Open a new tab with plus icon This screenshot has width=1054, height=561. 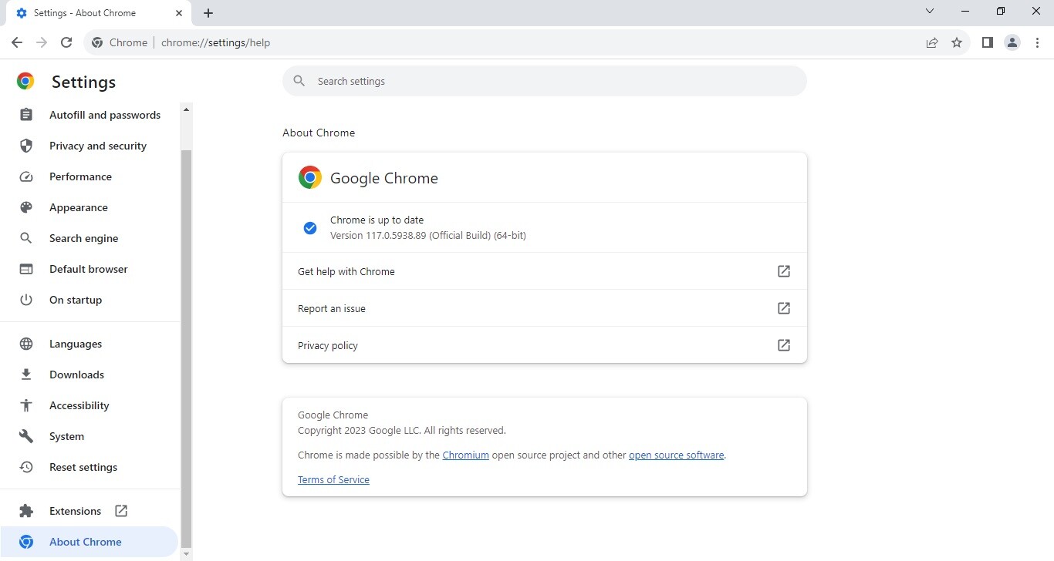pyautogui.click(x=208, y=13)
